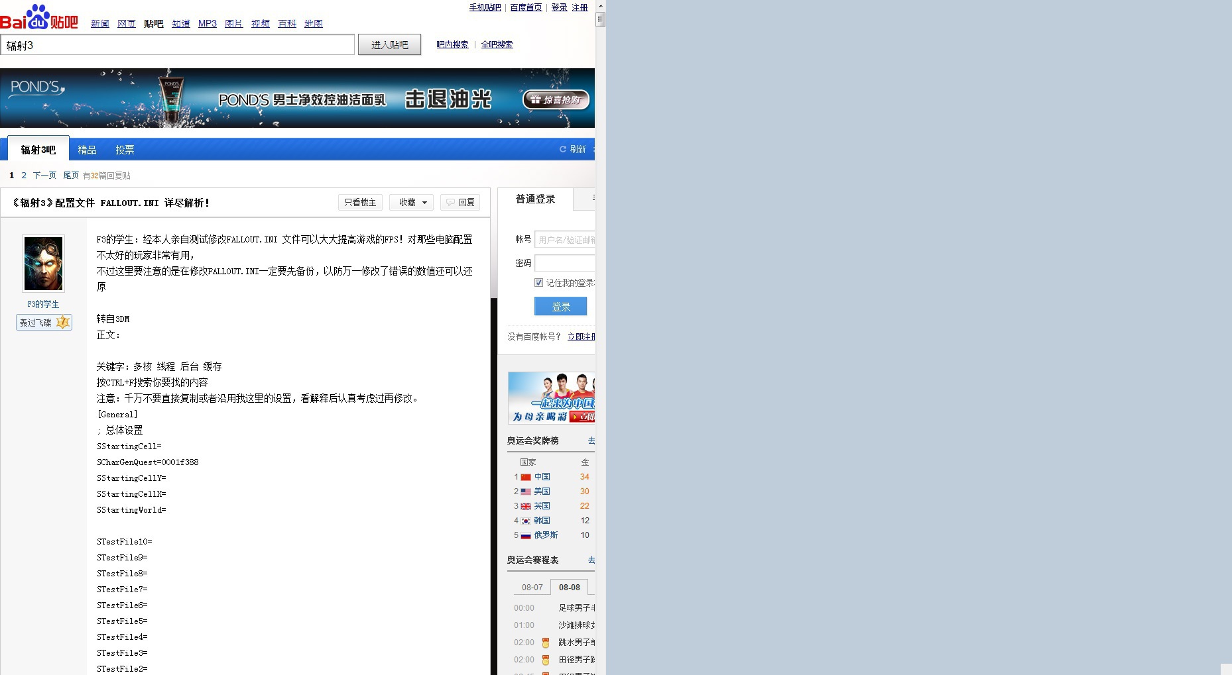Viewport: 1232px width, 675px height.
Task: Click the 吧内搜索 link
Action: pos(452,44)
